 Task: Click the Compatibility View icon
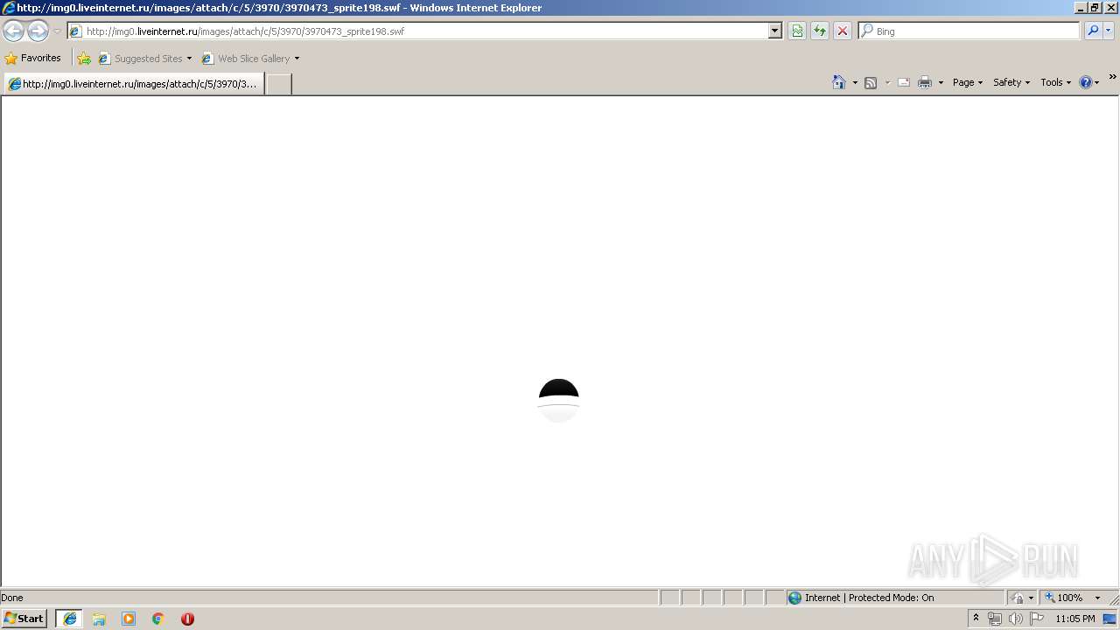tap(797, 31)
